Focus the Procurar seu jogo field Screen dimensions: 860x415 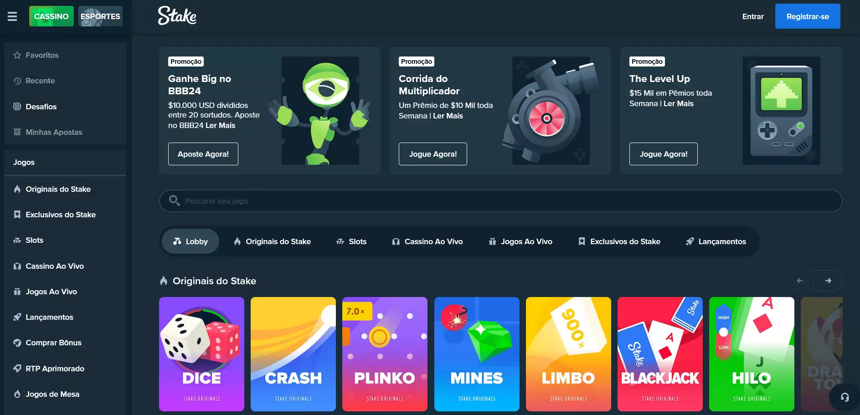point(500,201)
